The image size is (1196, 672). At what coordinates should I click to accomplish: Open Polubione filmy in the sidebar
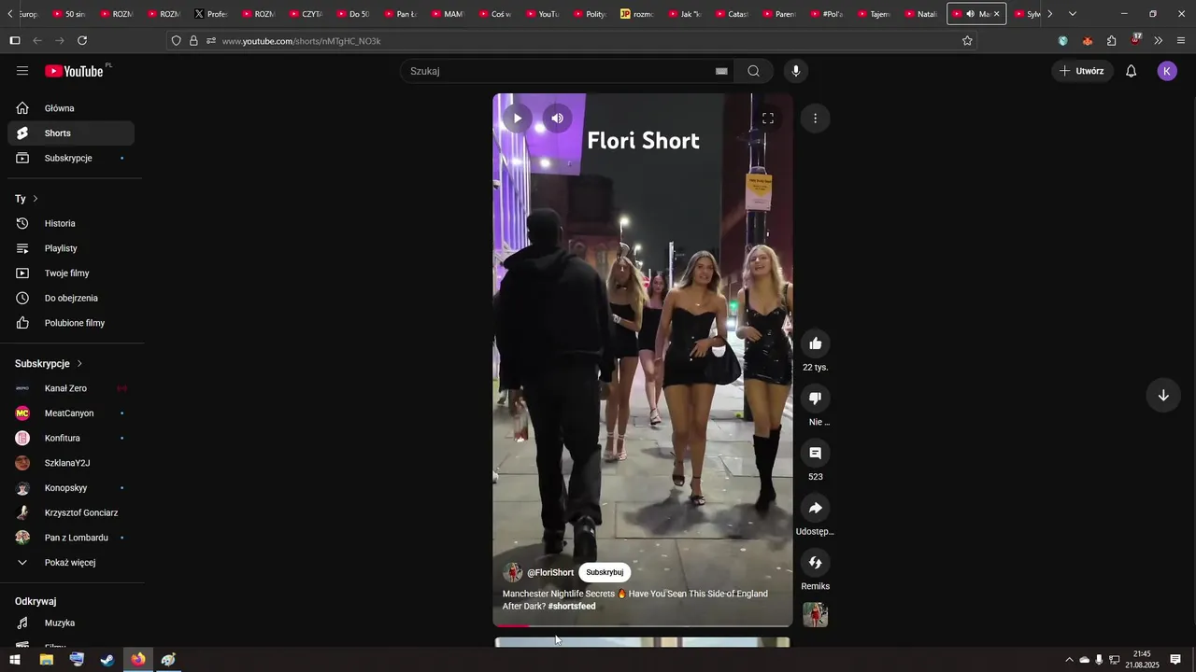pos(71,323)
